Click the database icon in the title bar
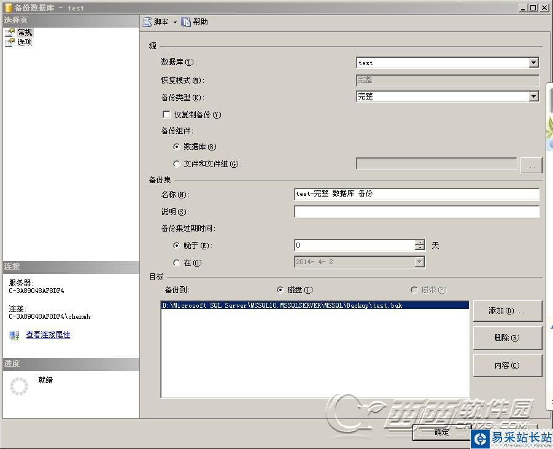The height and width of the screenshot is (449, 553). (x=8, y=7)
